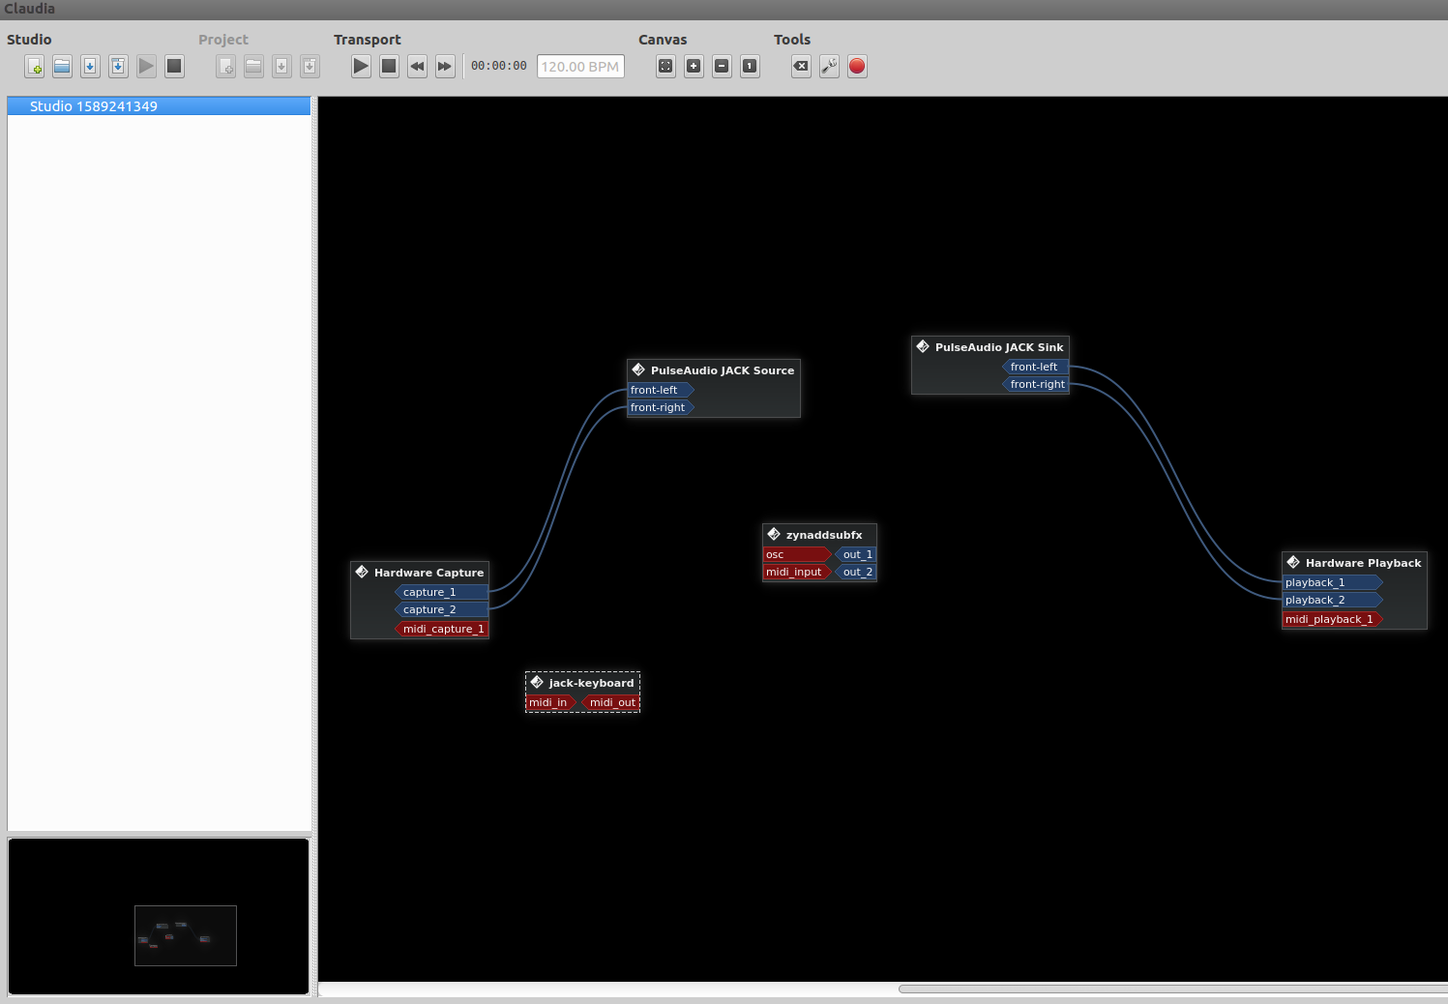Click the capture_2 port

point(441,609)
